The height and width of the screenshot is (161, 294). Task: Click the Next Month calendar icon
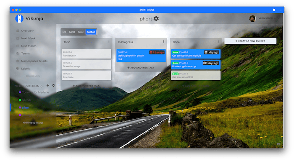pos(18,46)
